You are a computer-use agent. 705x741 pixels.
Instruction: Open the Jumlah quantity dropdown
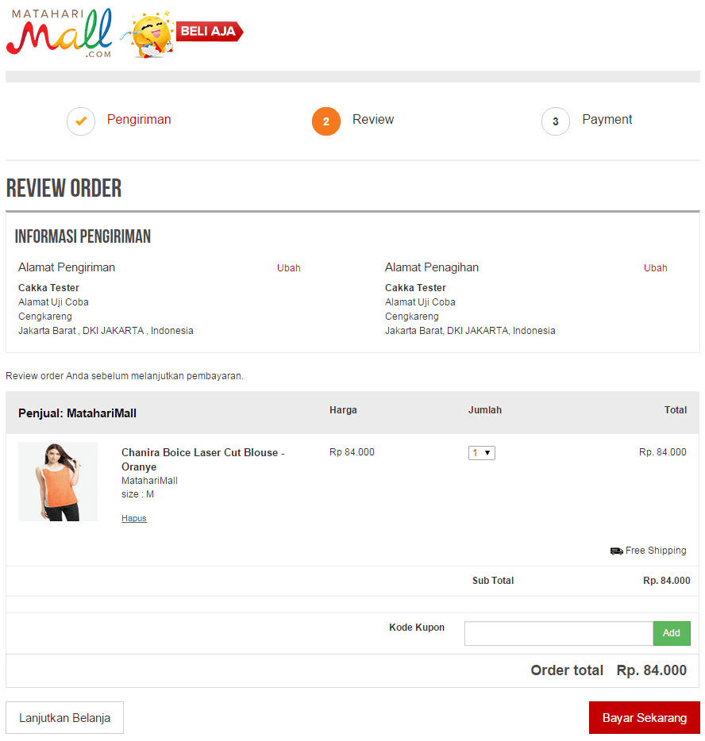click(x=482, y=453)
